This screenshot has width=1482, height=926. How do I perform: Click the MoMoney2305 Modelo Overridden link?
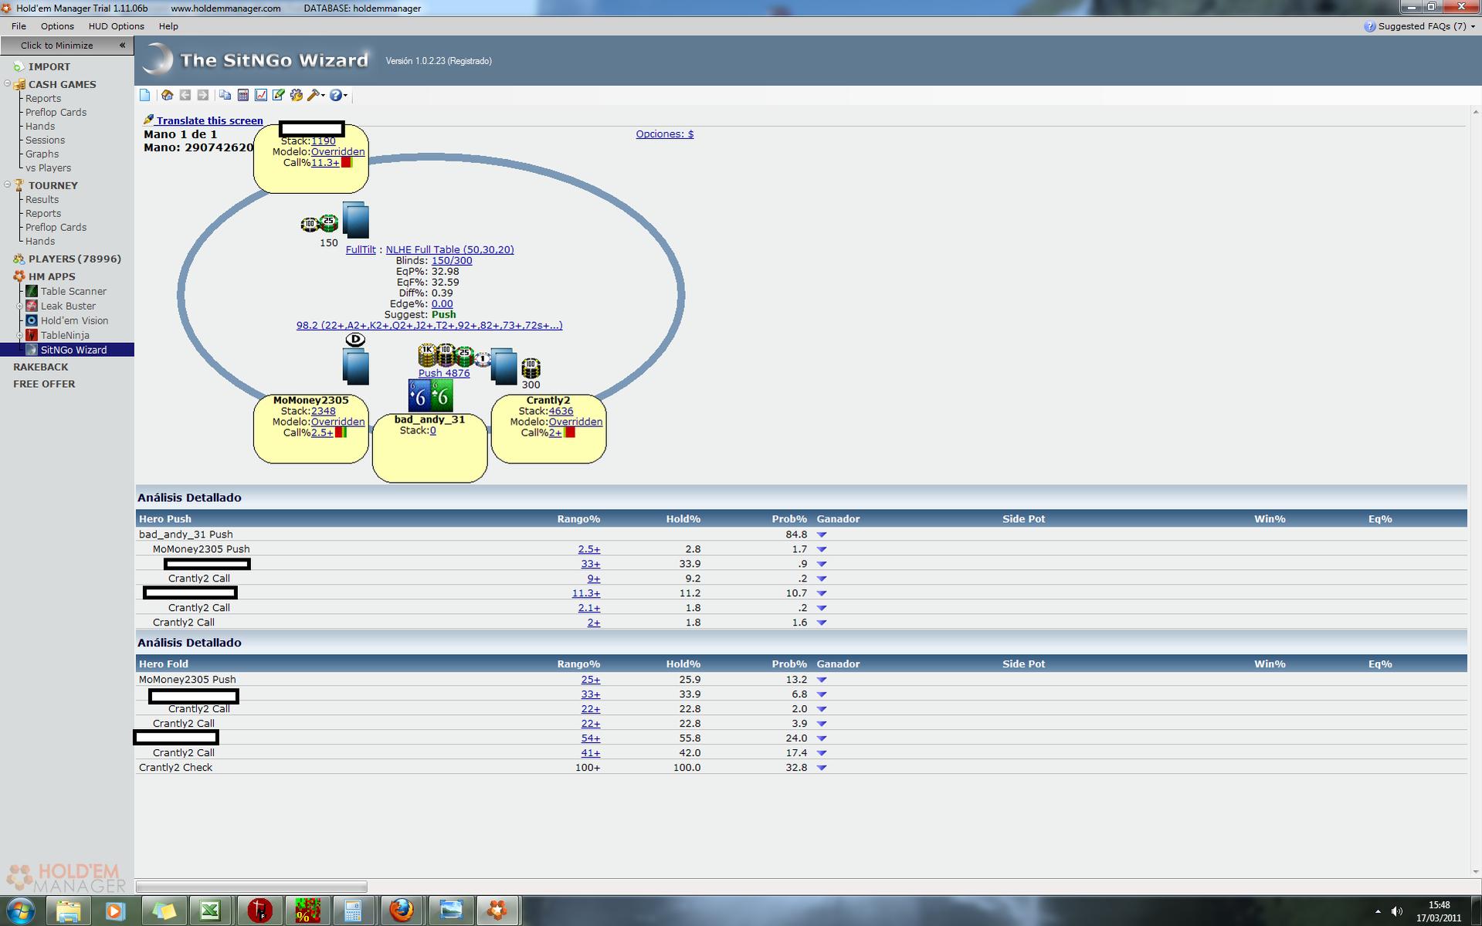point(337,422)
